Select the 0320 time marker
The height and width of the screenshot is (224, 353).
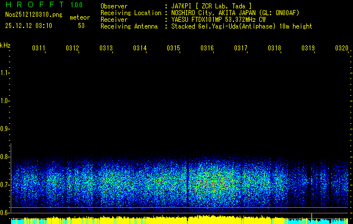point(341,48)
